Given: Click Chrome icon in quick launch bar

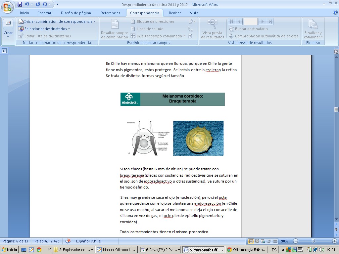Looking at the screenshot, I should point(39,250).
